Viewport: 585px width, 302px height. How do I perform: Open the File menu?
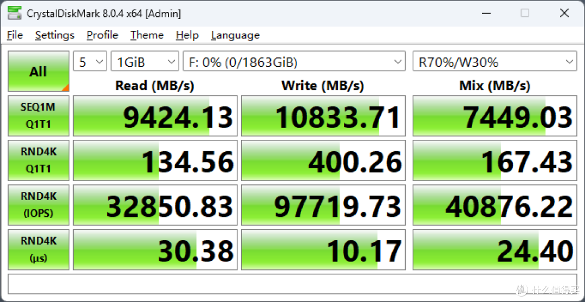15,35
